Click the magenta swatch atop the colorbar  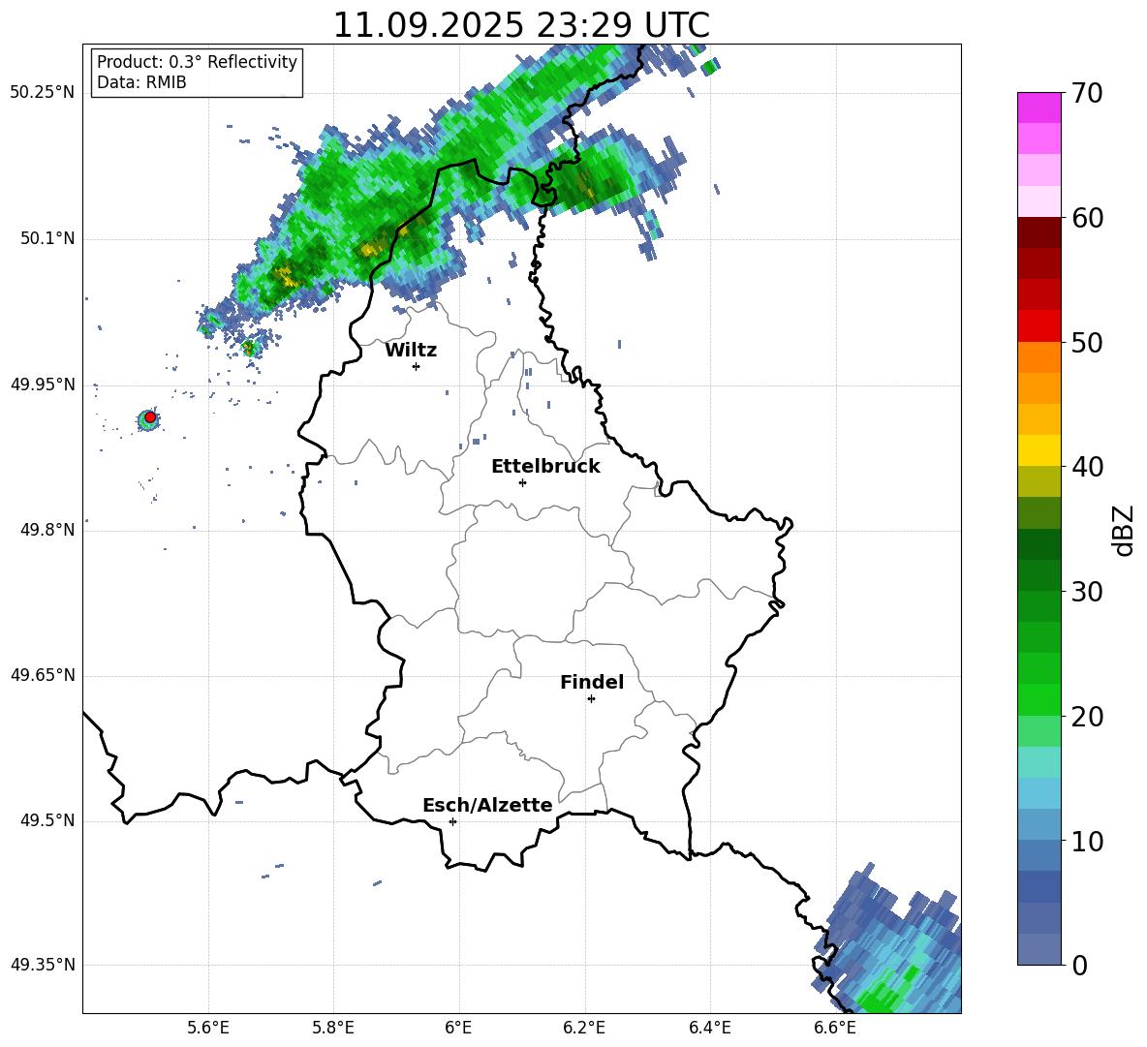tap(1038, 108)
